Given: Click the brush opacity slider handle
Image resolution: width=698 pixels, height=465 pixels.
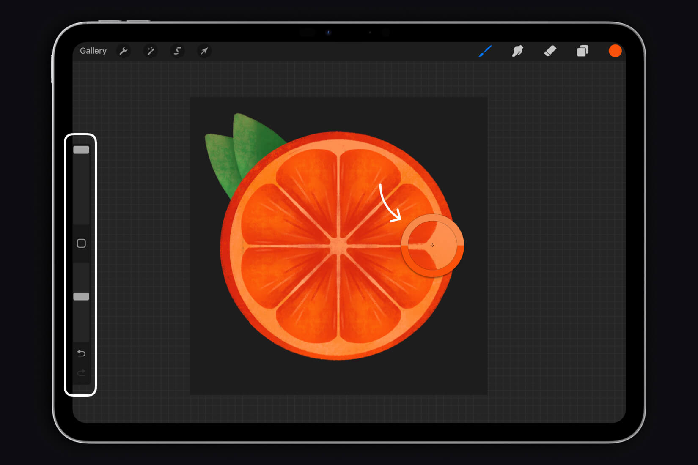Looking at the screenshot, I should [81, 296].
